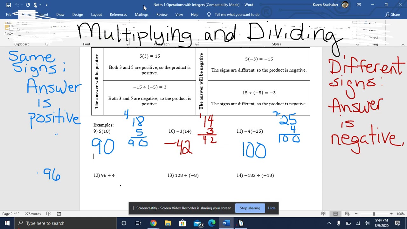Switch to the Draw ribbon tab
The width and height of the screenshot is (407, 229).
click(x=60, y=15)
